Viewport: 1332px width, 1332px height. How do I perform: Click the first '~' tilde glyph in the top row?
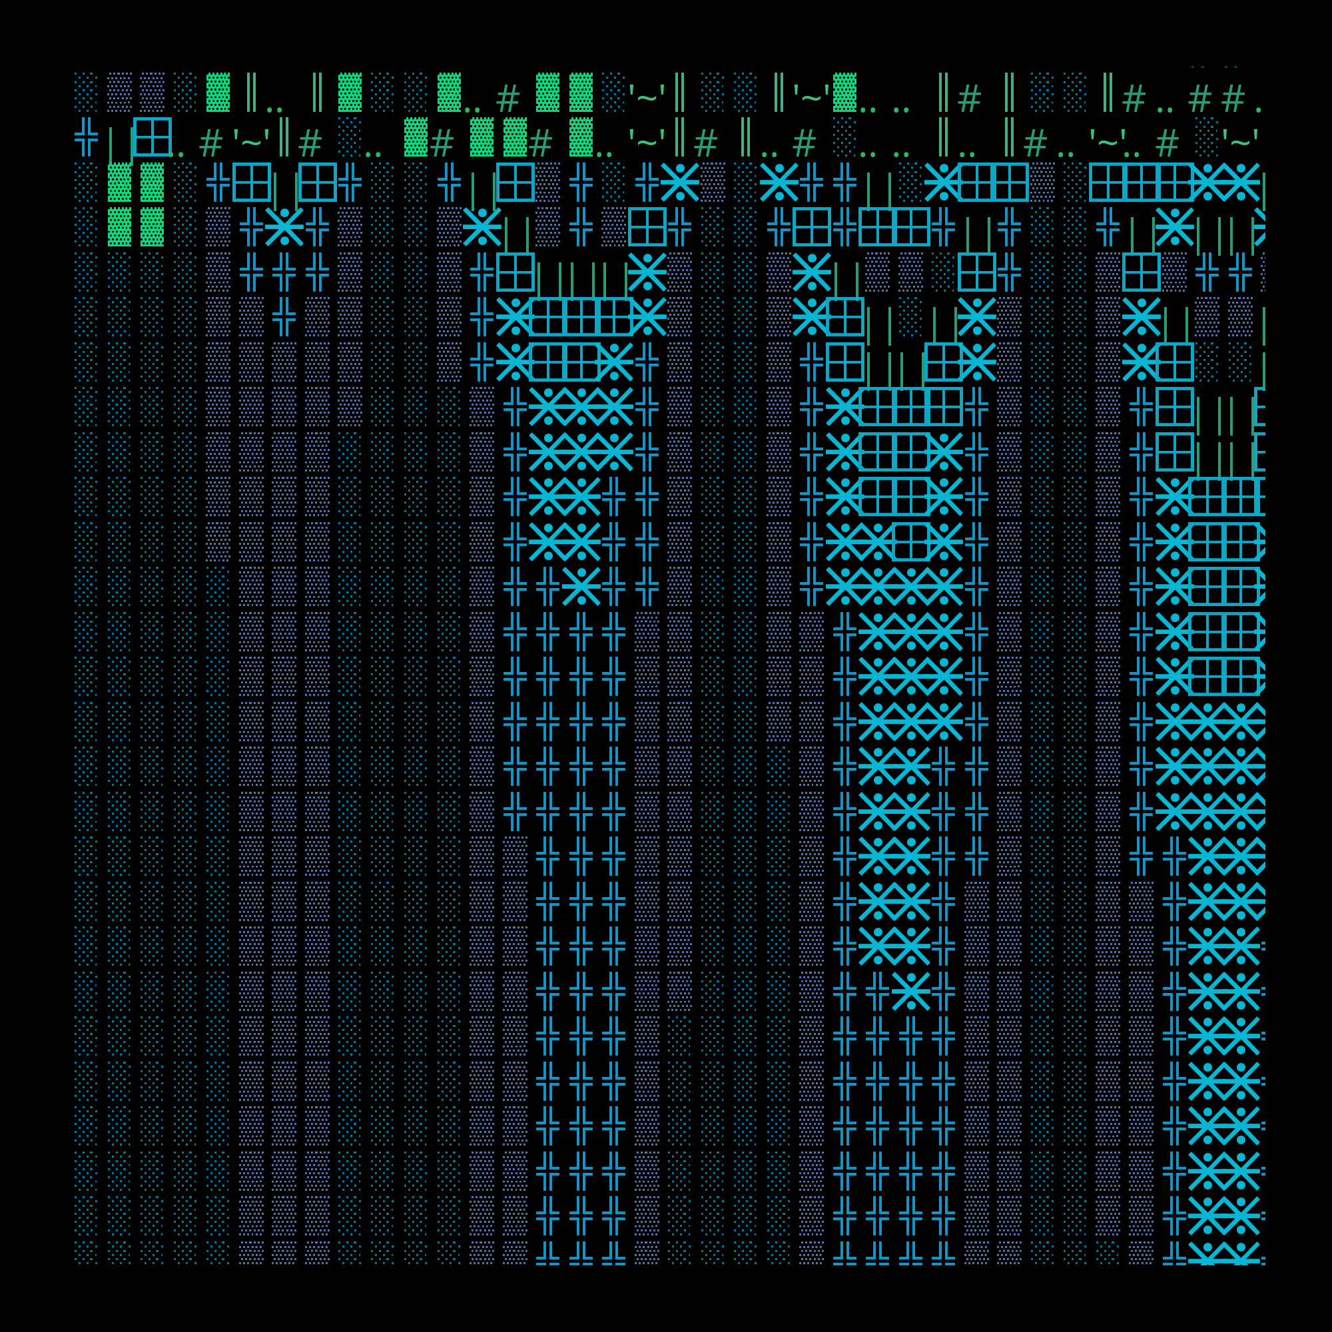click(x=646, y=99)
